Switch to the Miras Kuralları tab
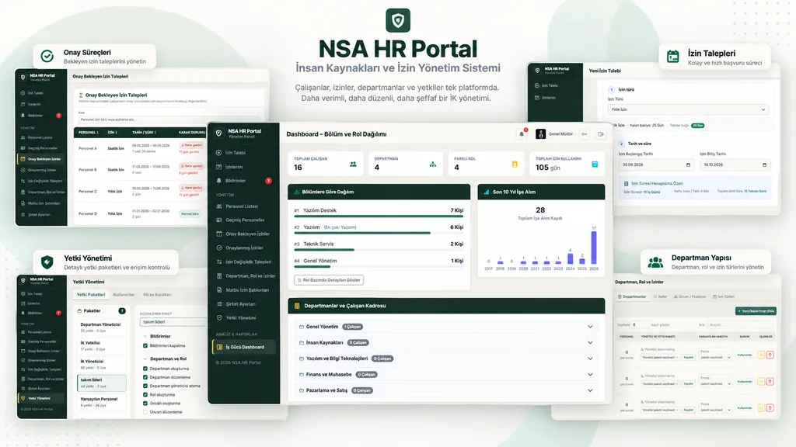796x447 pixels. 157,294
